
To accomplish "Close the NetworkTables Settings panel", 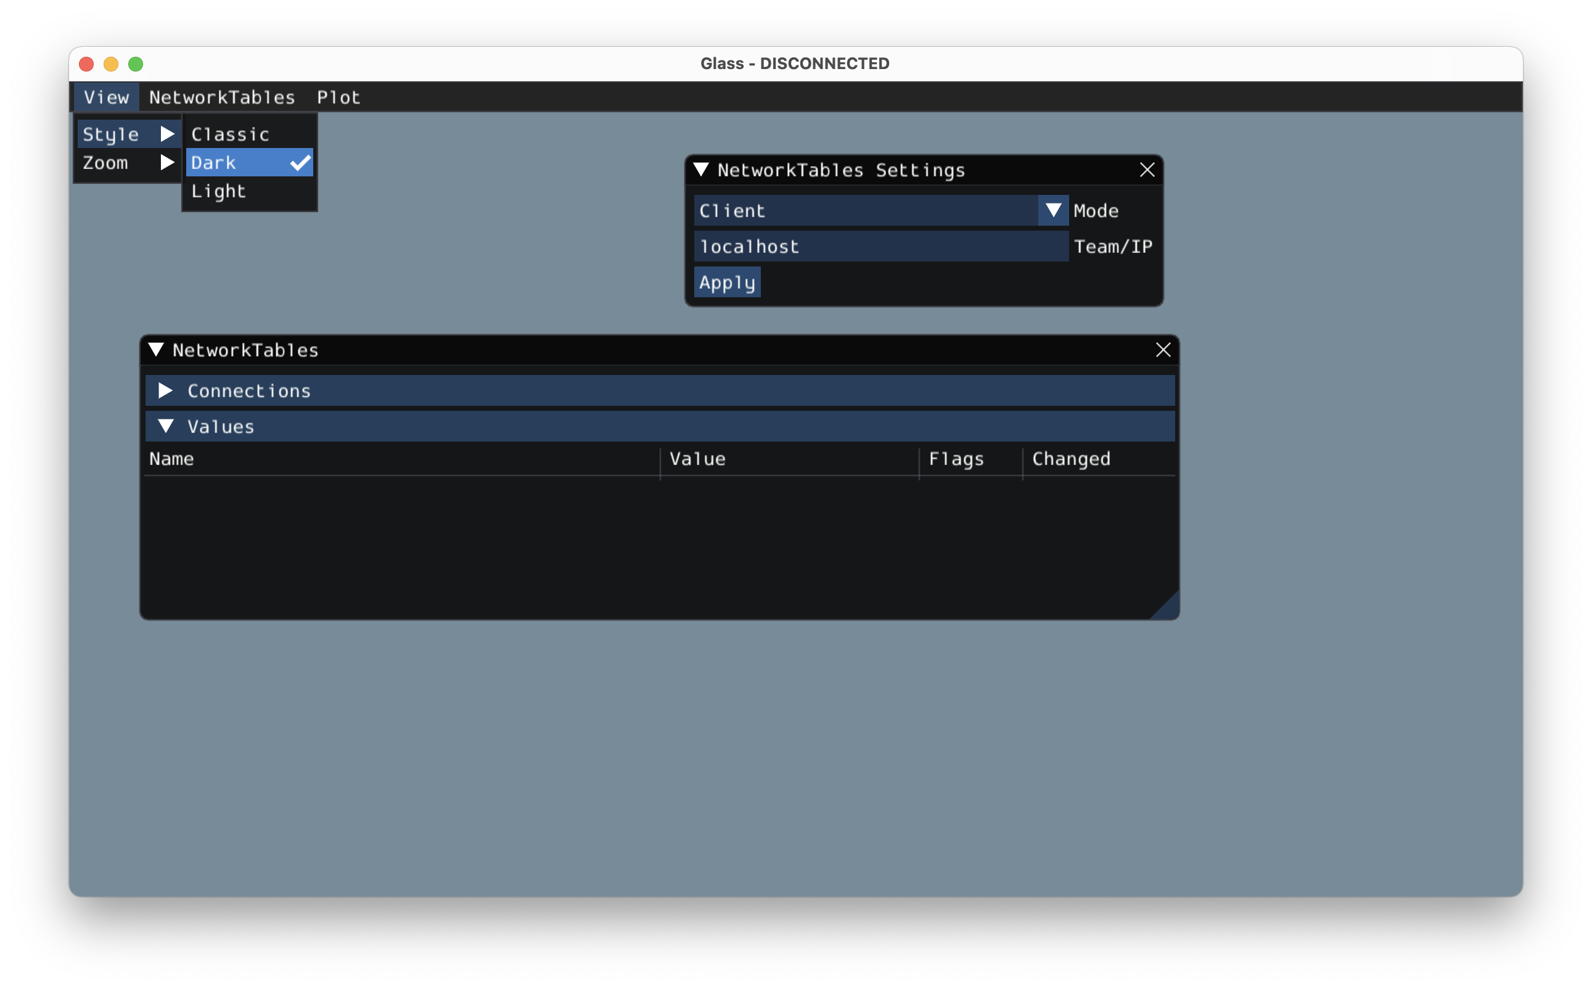I will pyautogui.click(x=1146, y=170).
